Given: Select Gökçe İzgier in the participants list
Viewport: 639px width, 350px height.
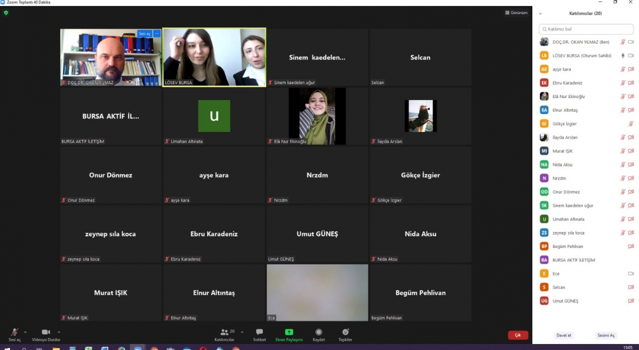Looking at the screenshot, I should tap(564, 123).
